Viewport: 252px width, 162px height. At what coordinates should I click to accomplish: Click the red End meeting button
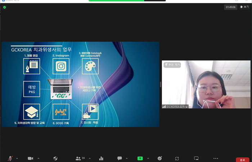tap(242, 160)
